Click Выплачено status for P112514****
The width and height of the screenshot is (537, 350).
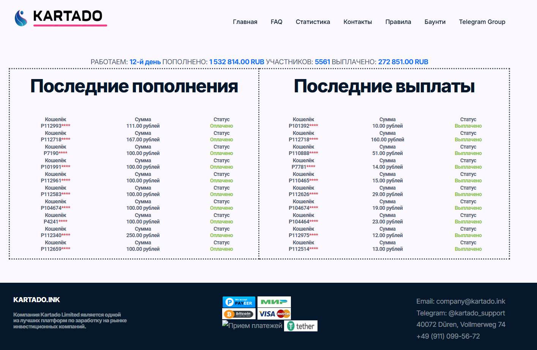(468, 249)
